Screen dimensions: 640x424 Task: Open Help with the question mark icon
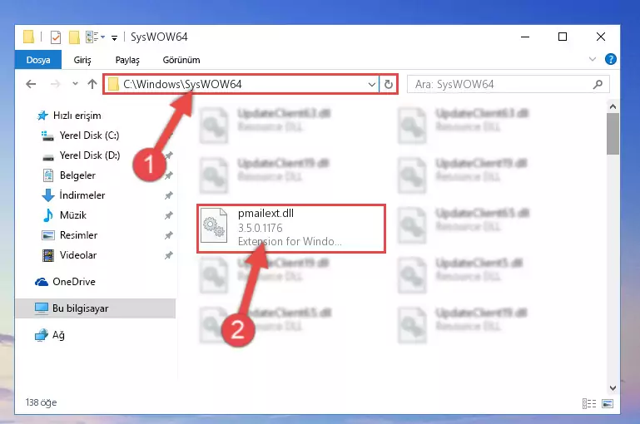[611, 60]
